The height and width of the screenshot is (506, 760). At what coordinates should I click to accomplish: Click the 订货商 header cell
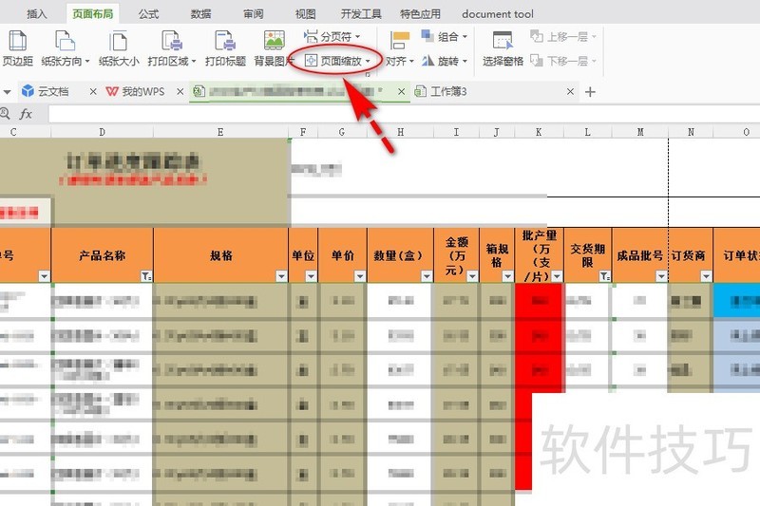pyautogui.click(x=691, y=255)
